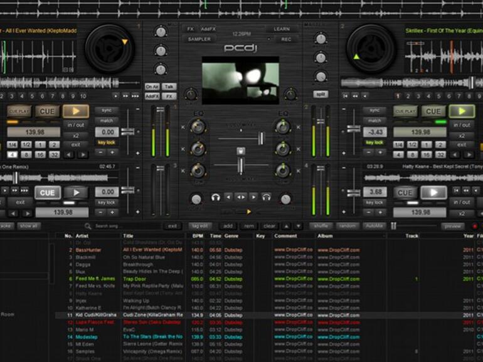Open the FX tab at top of the mixer
This screenshot has width=483, height=362.
click(x=190, y=29)
